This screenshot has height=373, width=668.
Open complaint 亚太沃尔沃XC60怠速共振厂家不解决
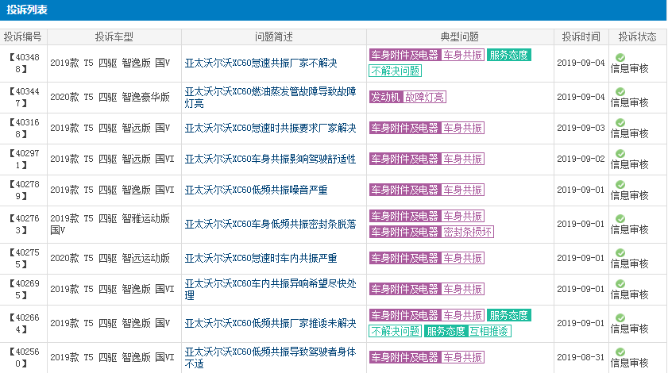(x=261, y=63)
